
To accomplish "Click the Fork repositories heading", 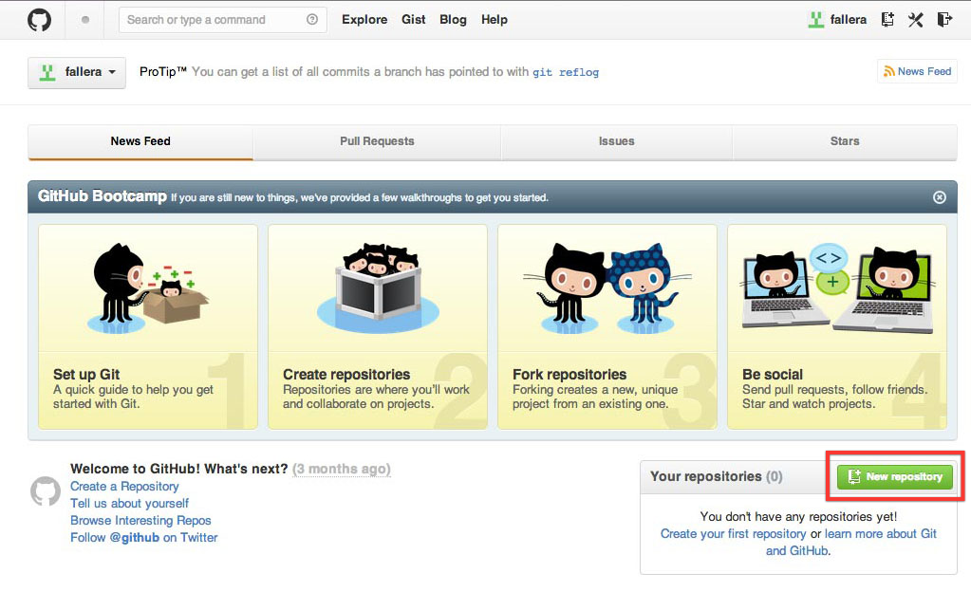I will pos(570,374).
